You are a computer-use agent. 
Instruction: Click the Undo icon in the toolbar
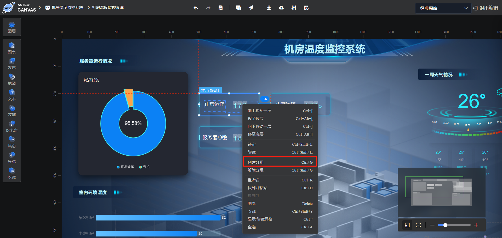click(x=196, y=8)
